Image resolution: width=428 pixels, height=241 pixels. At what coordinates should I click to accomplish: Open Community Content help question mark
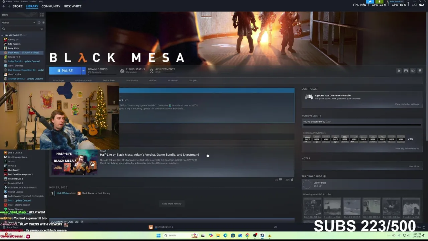click(82, 222)
